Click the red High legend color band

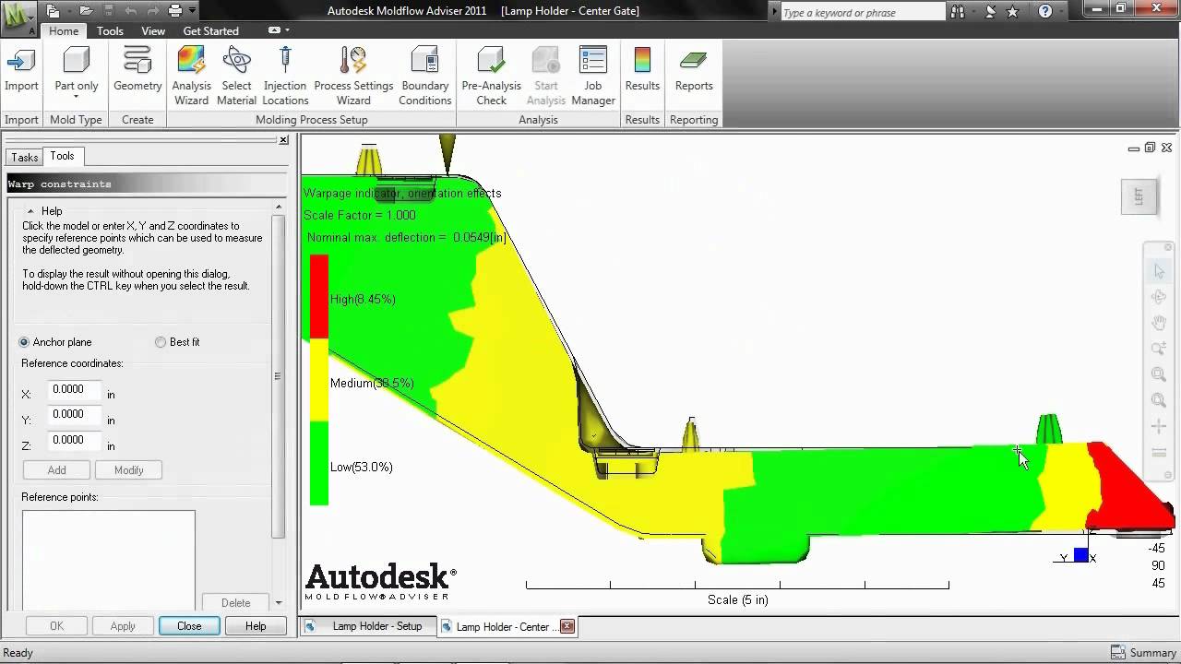pos(318,296)
